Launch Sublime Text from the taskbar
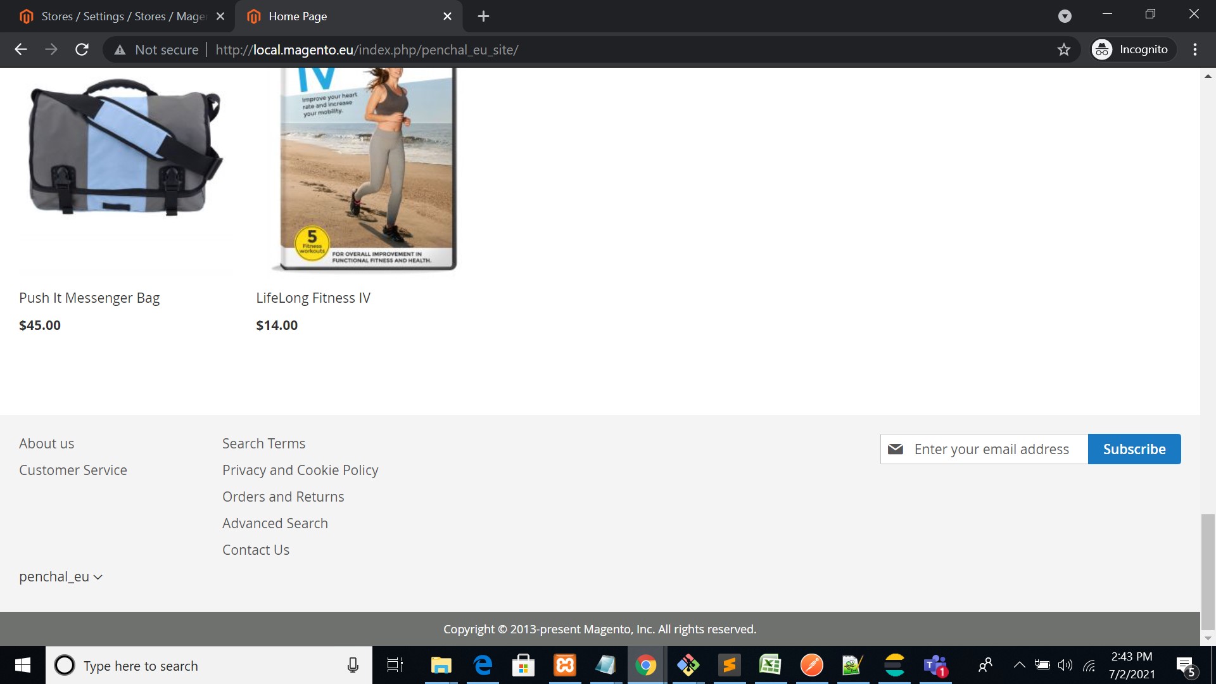 [729, 665]
